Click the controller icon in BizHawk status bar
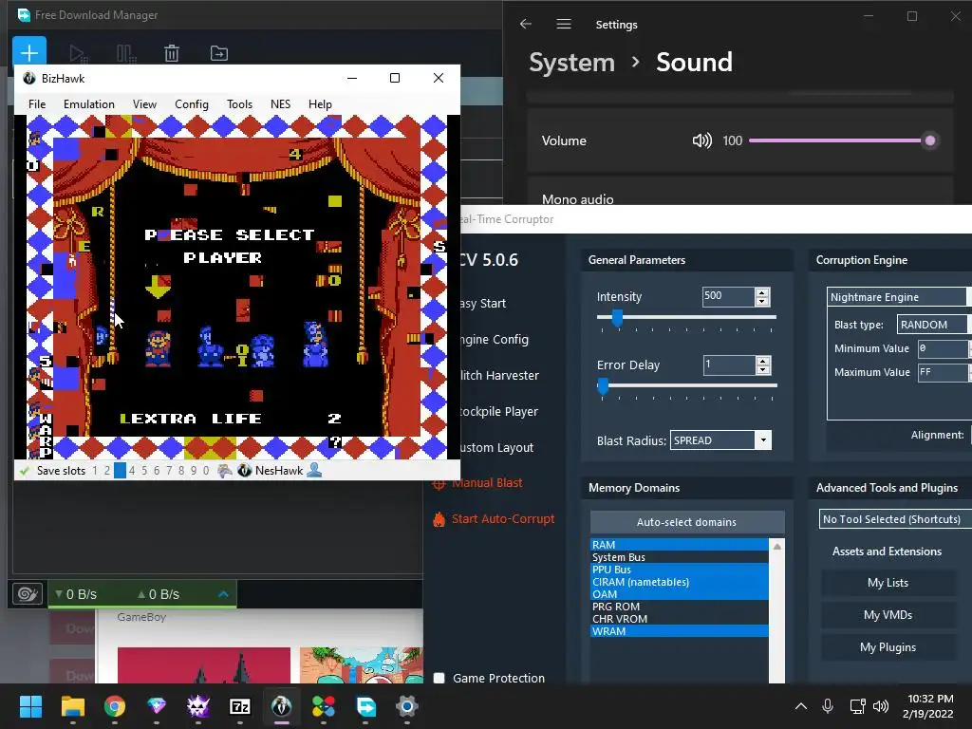 pos(224,471)
